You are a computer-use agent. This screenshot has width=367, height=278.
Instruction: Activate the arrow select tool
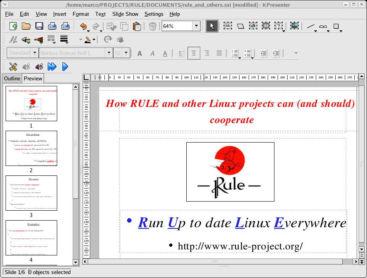click(x=212, y=26)
